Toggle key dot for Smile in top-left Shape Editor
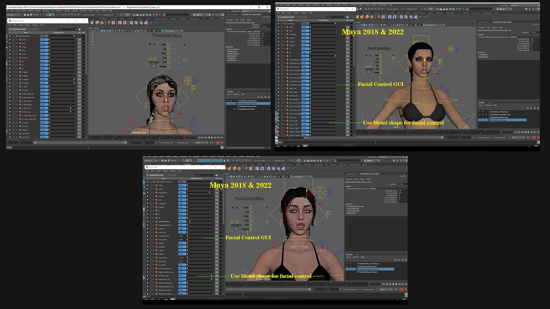Screen dimensions: 550x309 pos(83,40)
